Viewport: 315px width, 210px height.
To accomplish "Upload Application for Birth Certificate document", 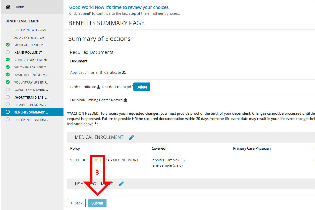I will pyautogui.click(x=124, y=73).
